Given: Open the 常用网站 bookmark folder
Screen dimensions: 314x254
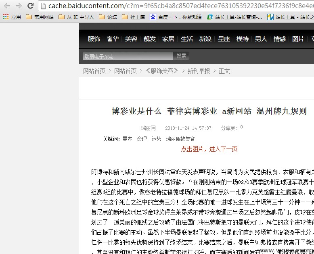Looking at the screenshot, I should pos(40,17).
